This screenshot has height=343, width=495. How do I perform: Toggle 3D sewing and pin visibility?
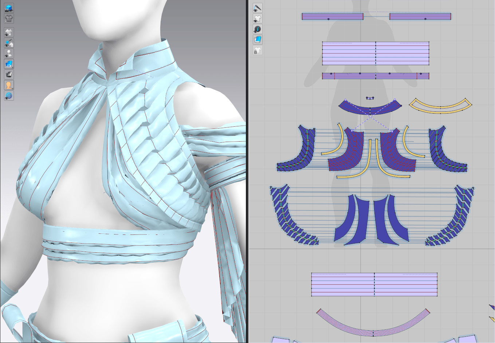(9, 43)
